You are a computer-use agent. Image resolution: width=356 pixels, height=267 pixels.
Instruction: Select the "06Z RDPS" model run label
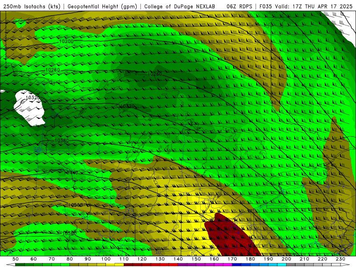[x=239, y=6]
